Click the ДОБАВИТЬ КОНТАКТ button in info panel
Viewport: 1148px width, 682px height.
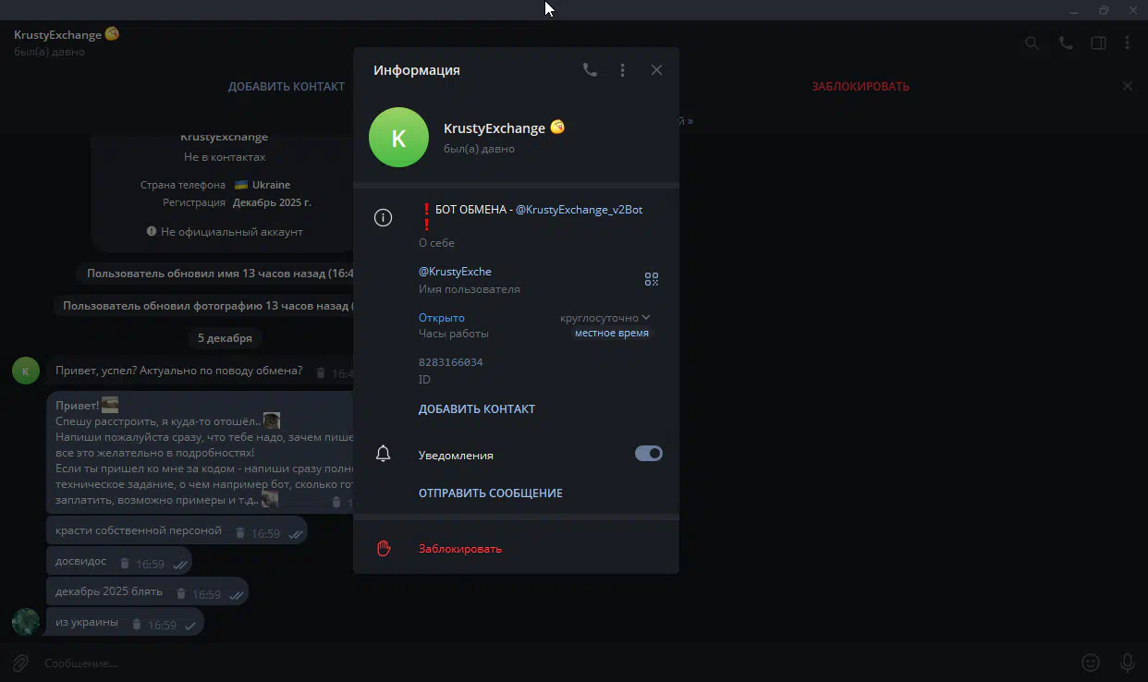[476, 409]
